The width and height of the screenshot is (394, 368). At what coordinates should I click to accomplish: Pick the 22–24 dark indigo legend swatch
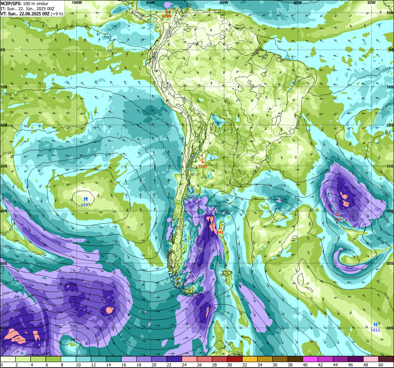tap(175, 359)
